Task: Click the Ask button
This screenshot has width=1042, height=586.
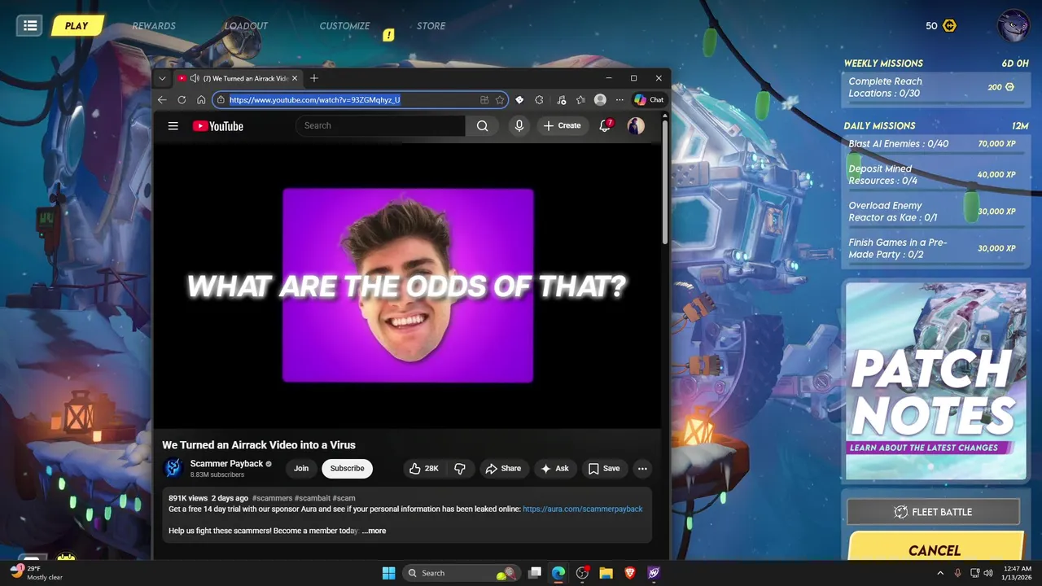Action: [x=554, y=468]
